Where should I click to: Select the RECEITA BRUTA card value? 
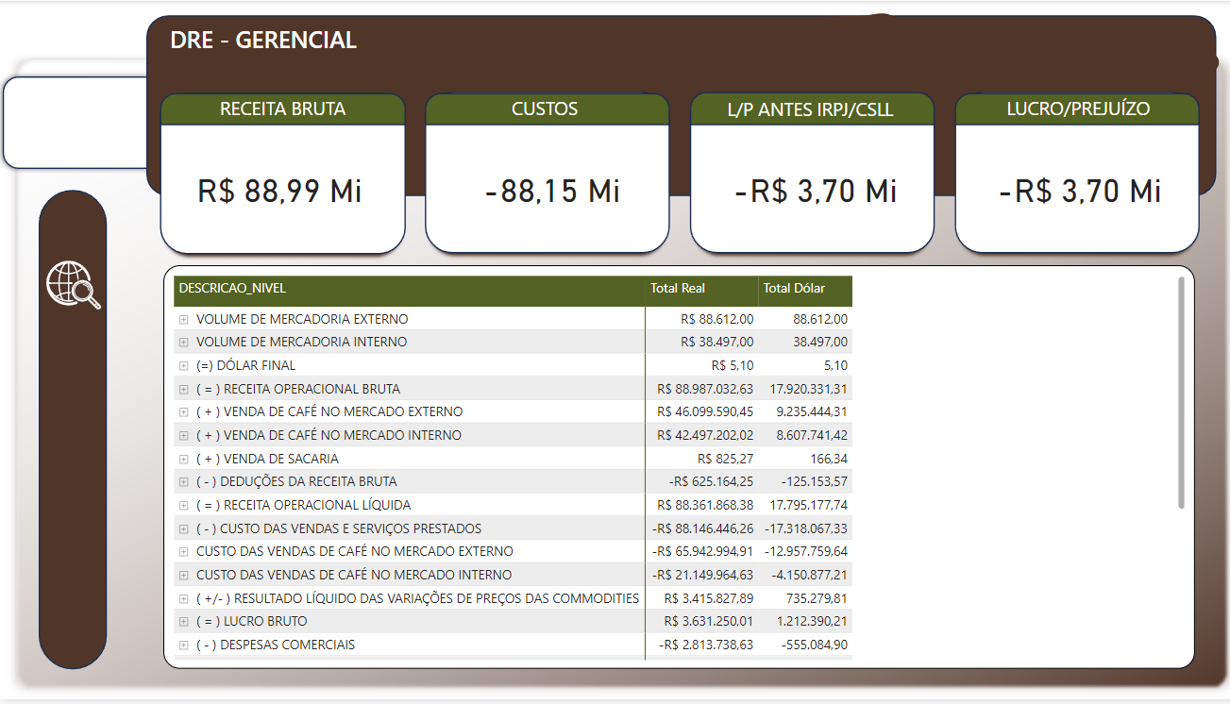(x=280, y=192)
